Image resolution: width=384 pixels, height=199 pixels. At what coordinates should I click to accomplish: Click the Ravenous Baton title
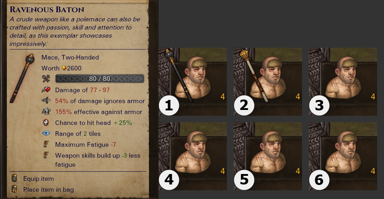(47, 10)
